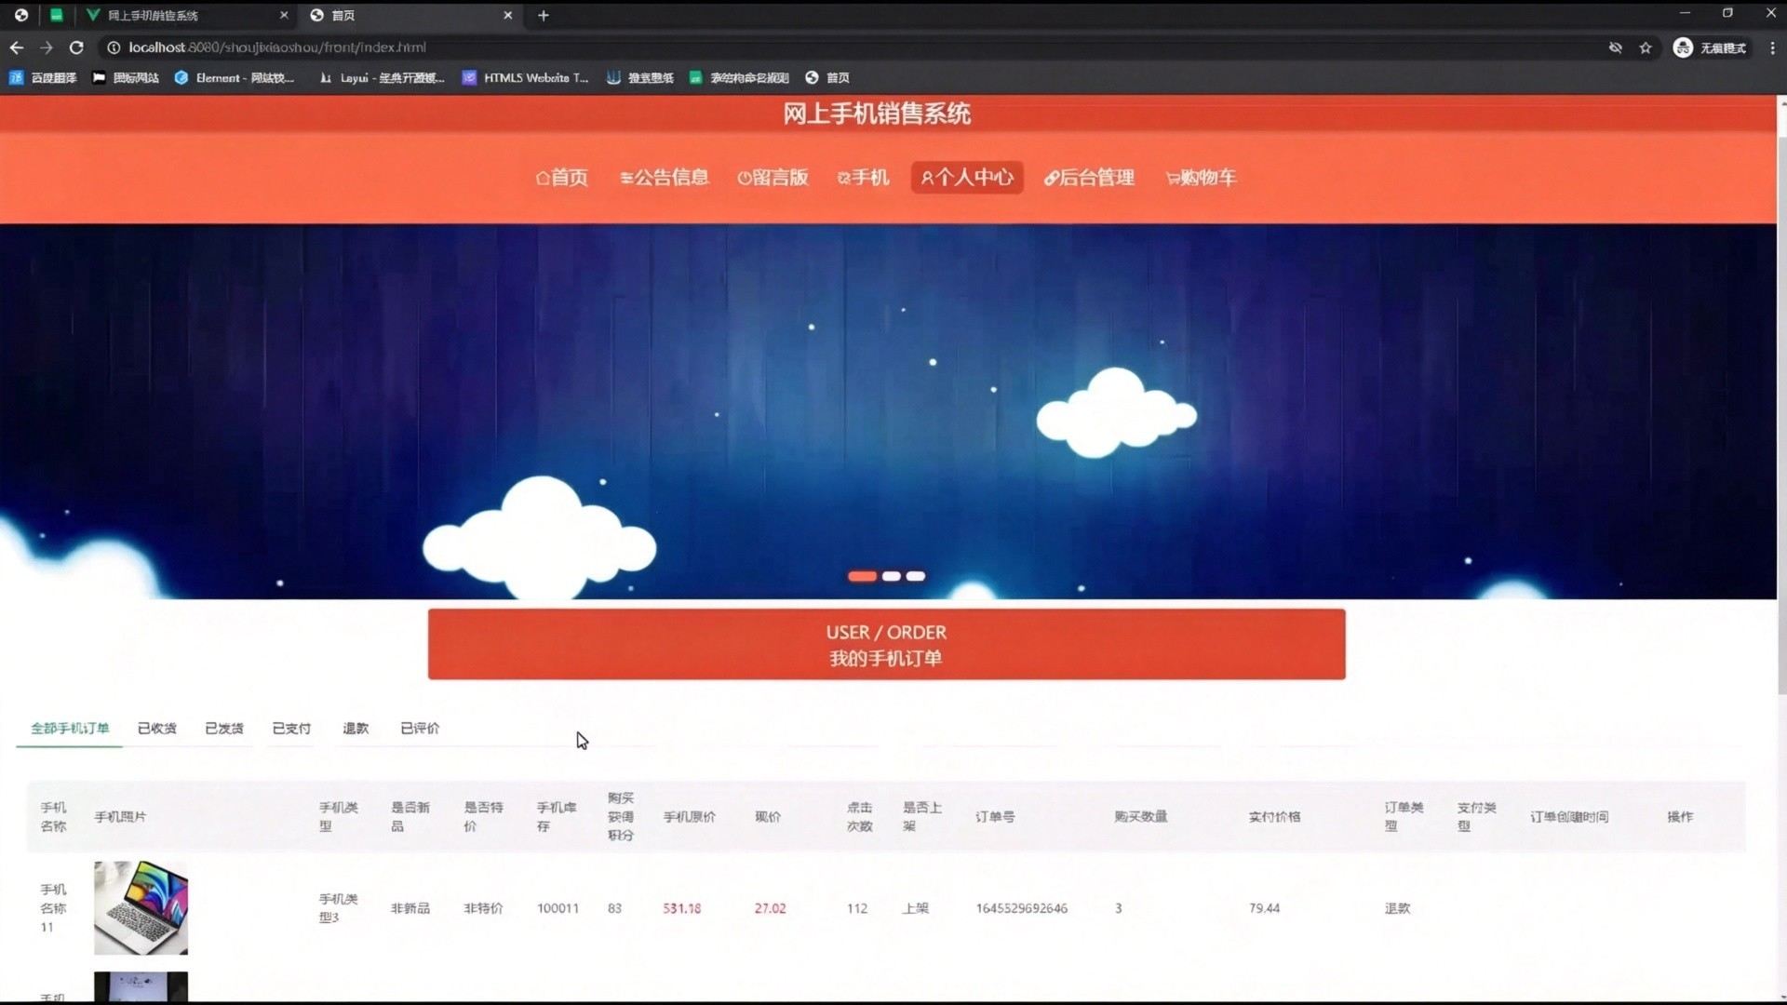Open 手机 in site navigation

863,178
